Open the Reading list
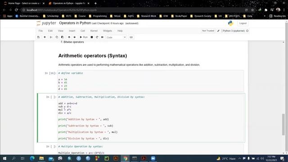Viewport: 288px width, 162px height. coord(277,16)
